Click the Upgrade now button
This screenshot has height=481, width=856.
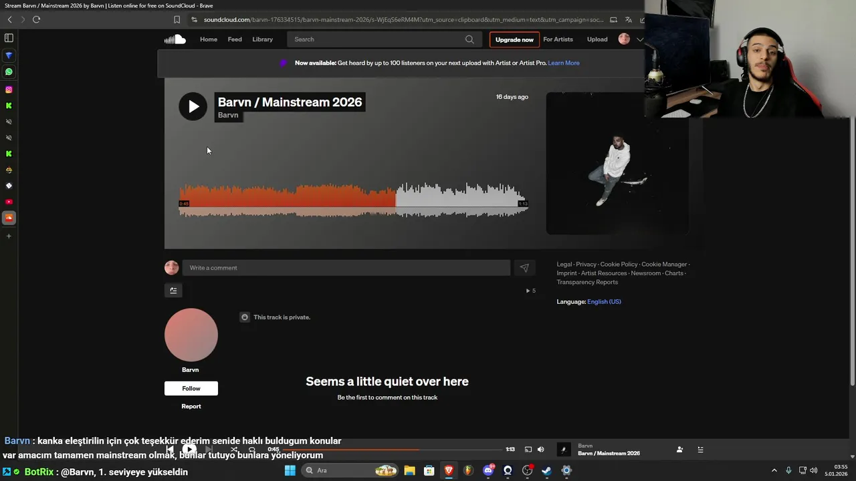[x=514, y=39]
